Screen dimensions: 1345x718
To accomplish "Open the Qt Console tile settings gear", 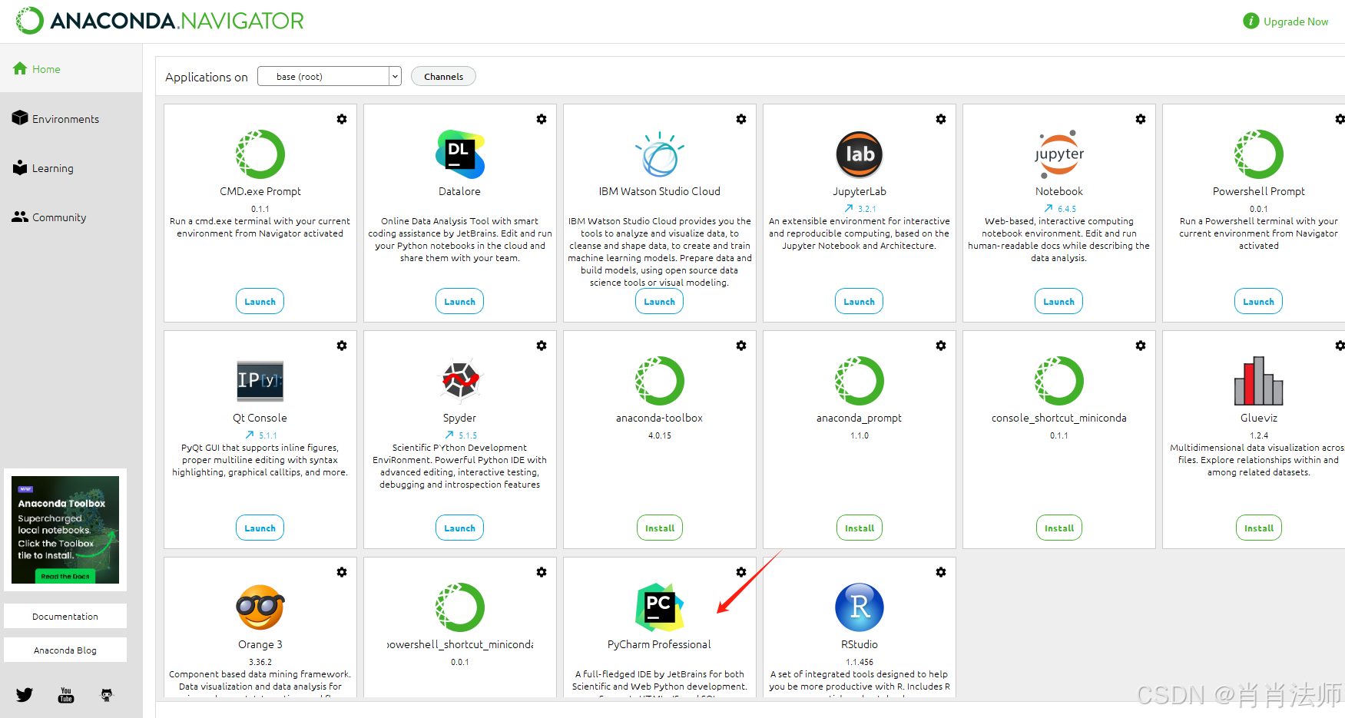I will tap(342, 346).
